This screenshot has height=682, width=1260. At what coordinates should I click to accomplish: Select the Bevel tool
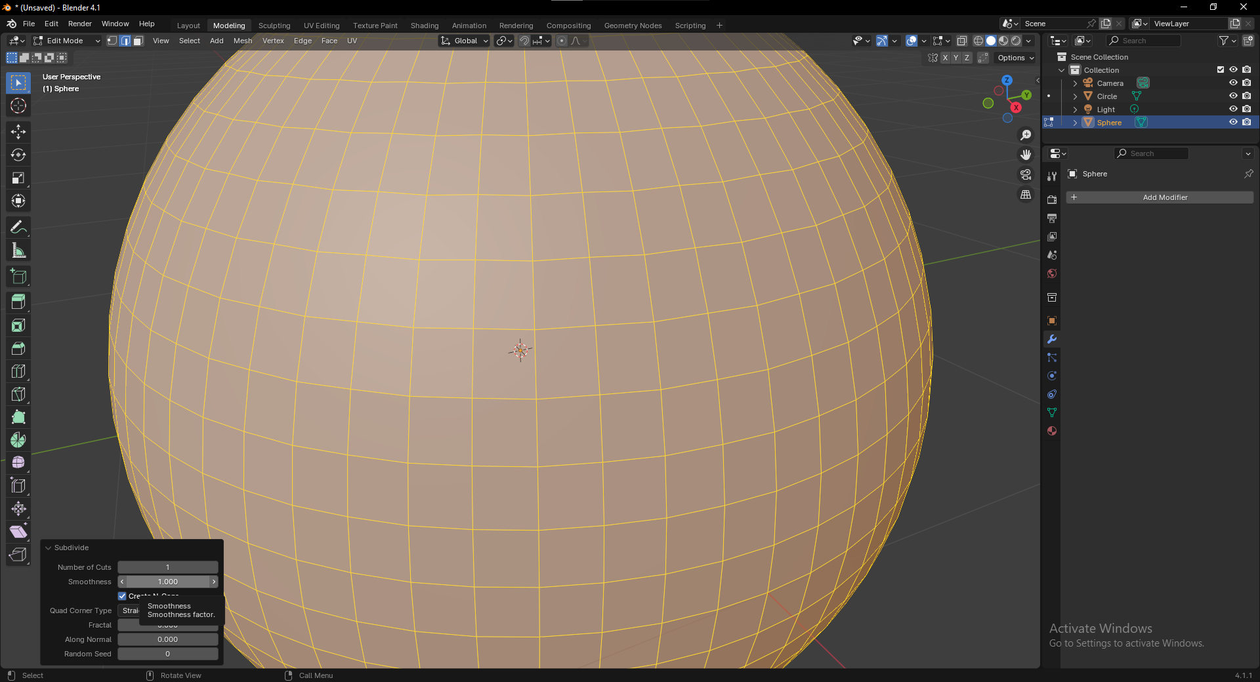[18, 348]
